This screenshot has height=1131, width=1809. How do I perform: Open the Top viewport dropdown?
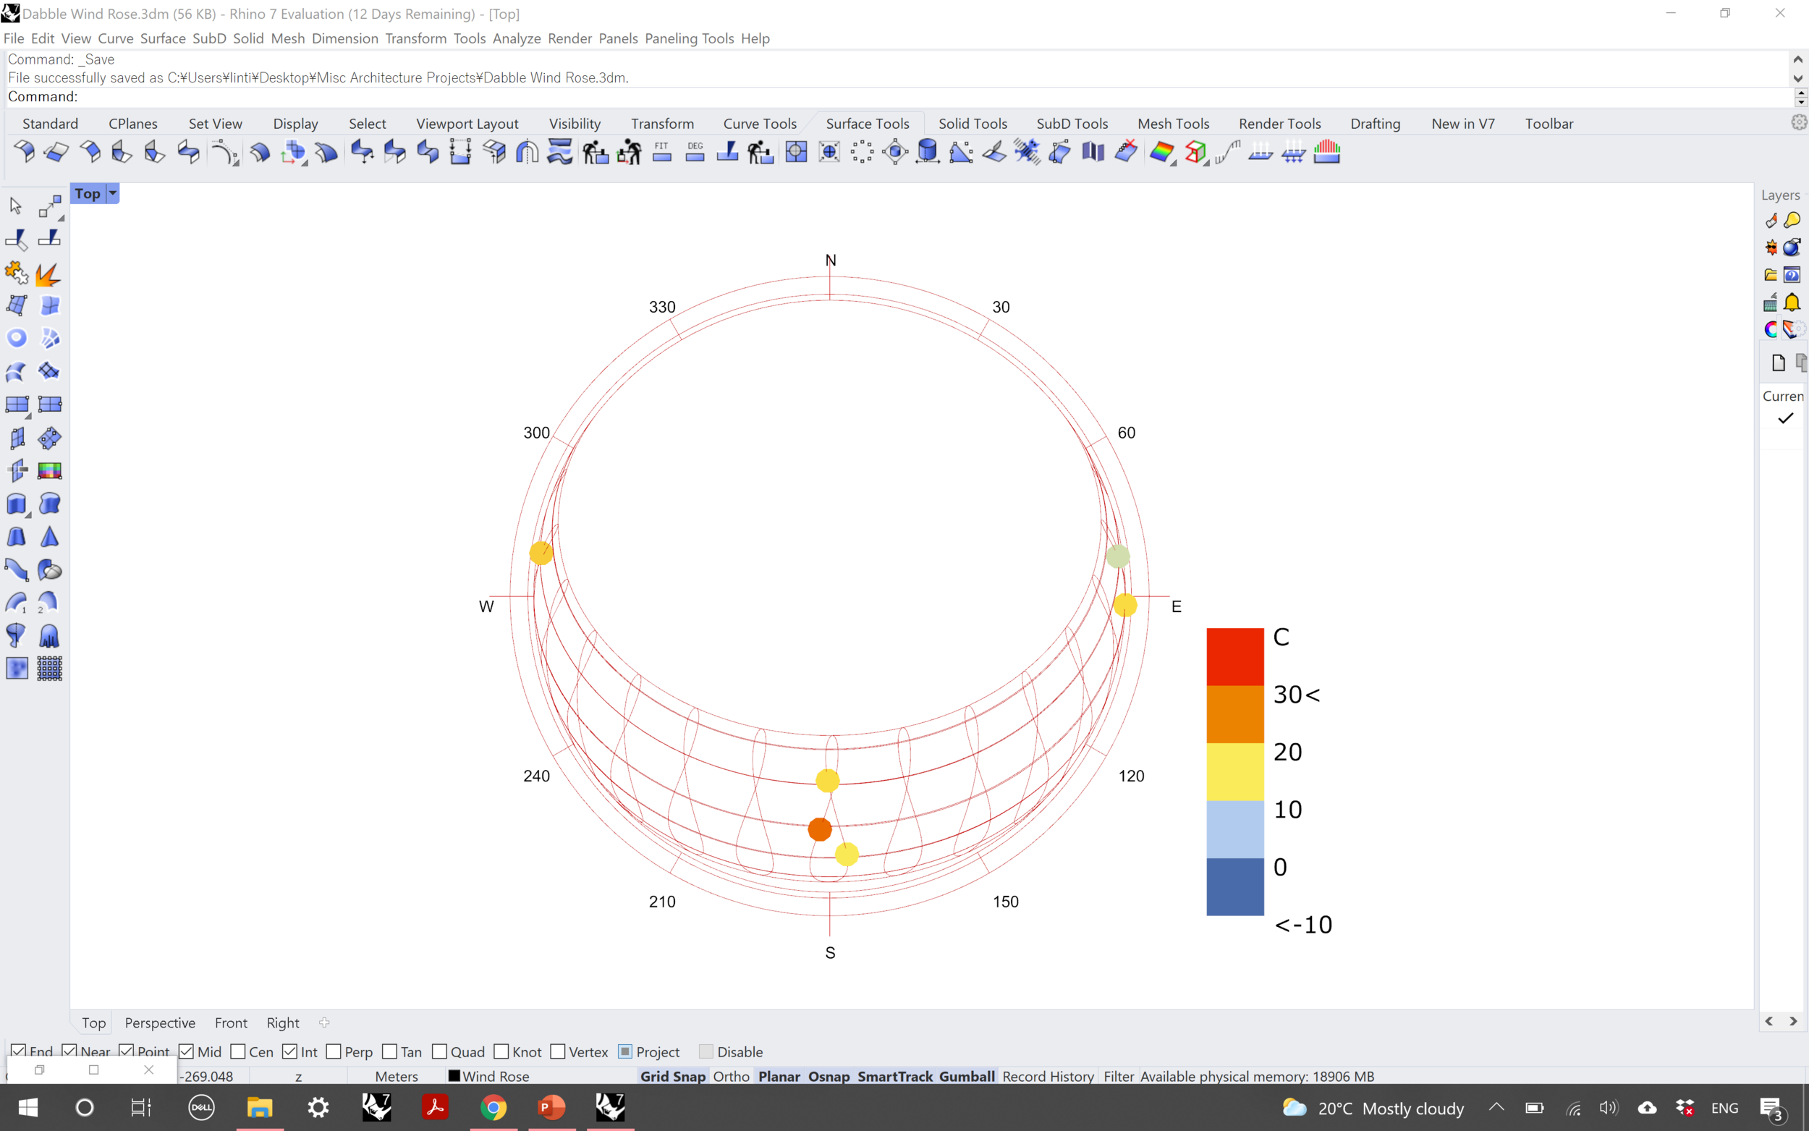[112, 193]
